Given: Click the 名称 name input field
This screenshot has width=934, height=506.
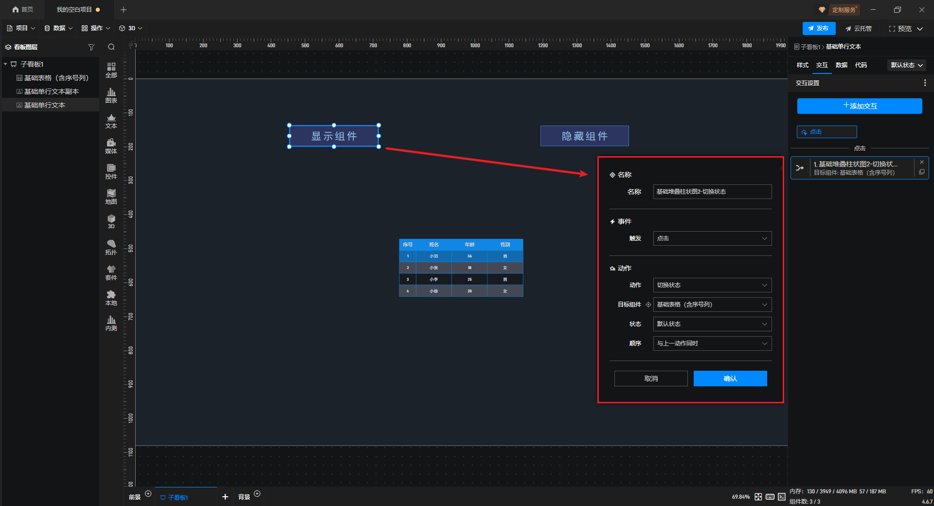Looking at the screenshot, I should tap(712, 192).
